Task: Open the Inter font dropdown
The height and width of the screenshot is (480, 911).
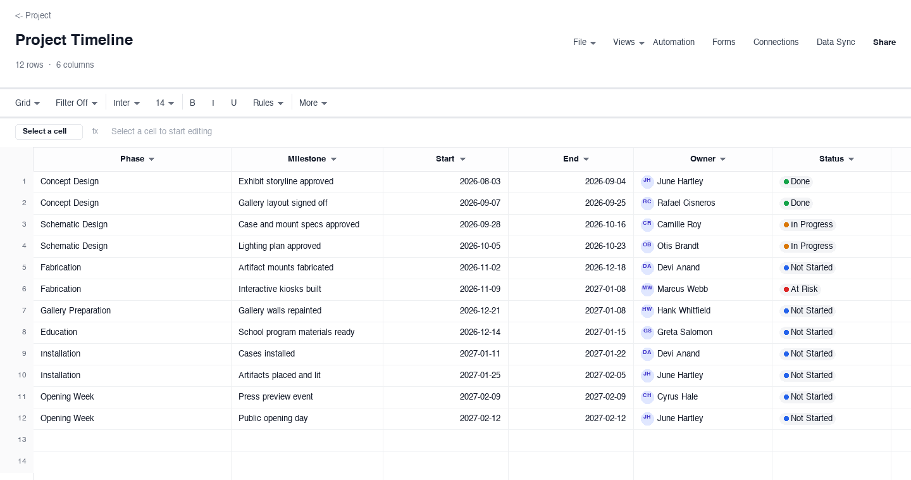Action: coord(127,103)
